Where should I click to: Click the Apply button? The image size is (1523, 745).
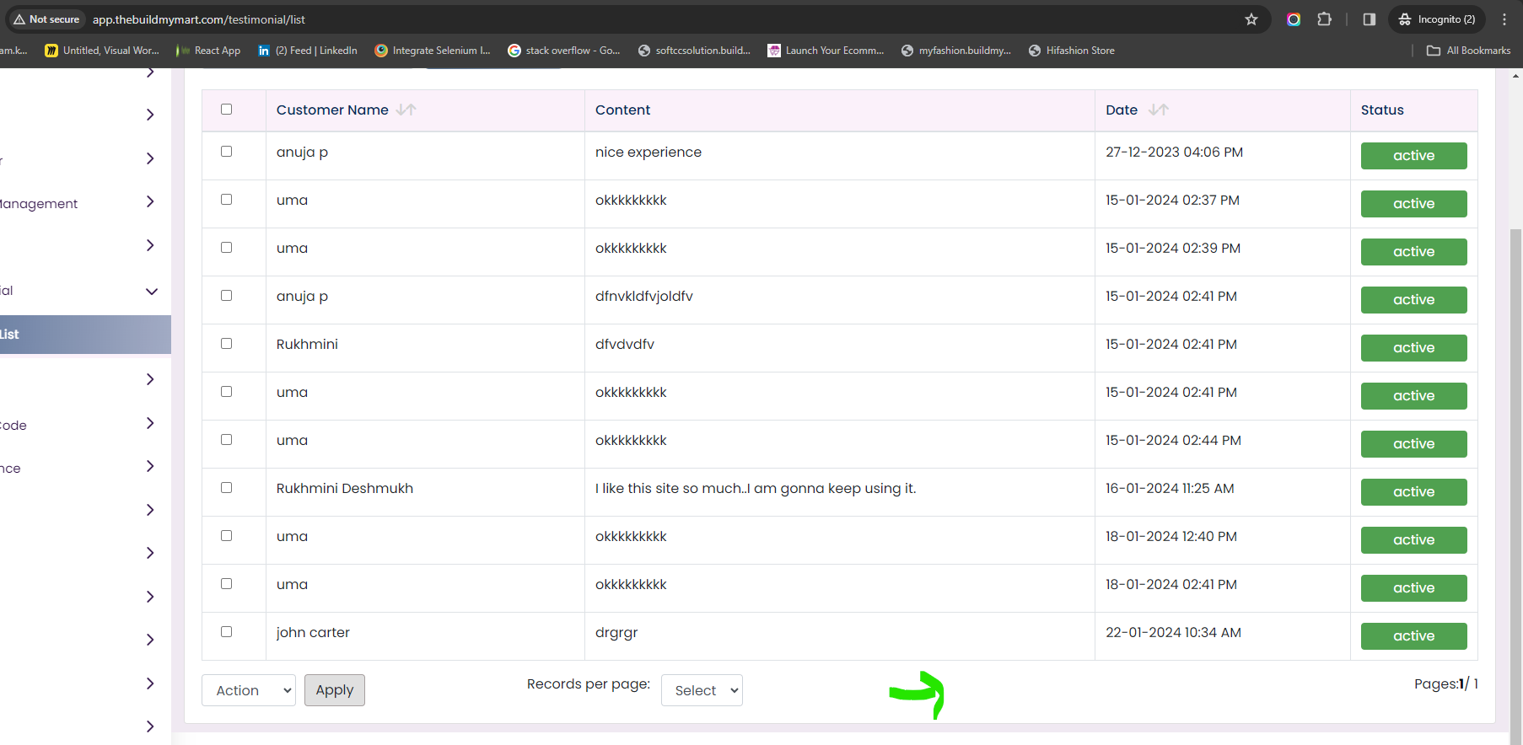[x=335, y=690]
